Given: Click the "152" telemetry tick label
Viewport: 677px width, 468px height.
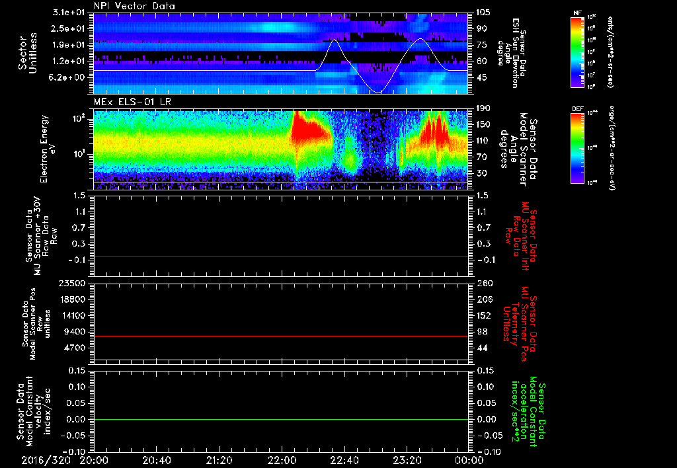Looking at the screenshot, I should 484,315.
